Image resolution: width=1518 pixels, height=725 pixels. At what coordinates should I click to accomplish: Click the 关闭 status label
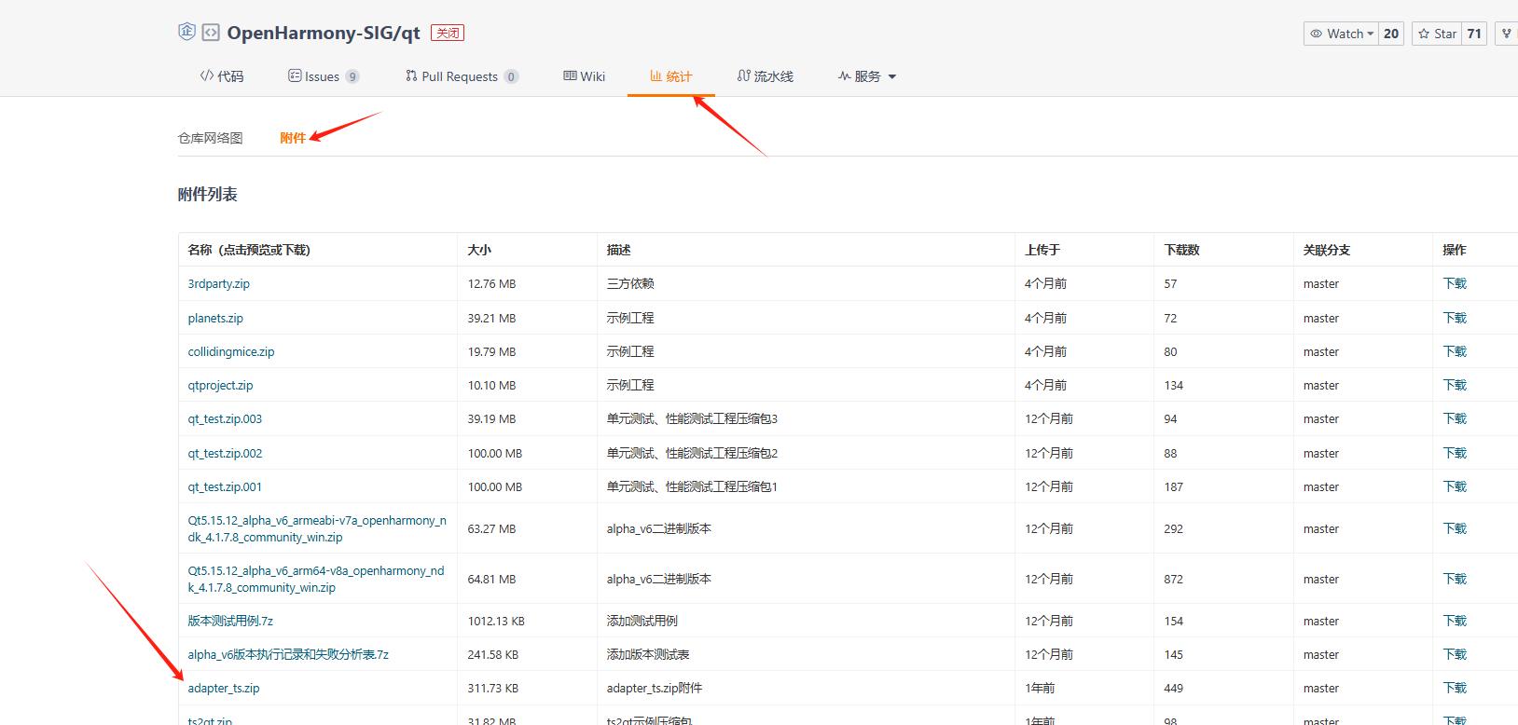click(x=448, y=33)
